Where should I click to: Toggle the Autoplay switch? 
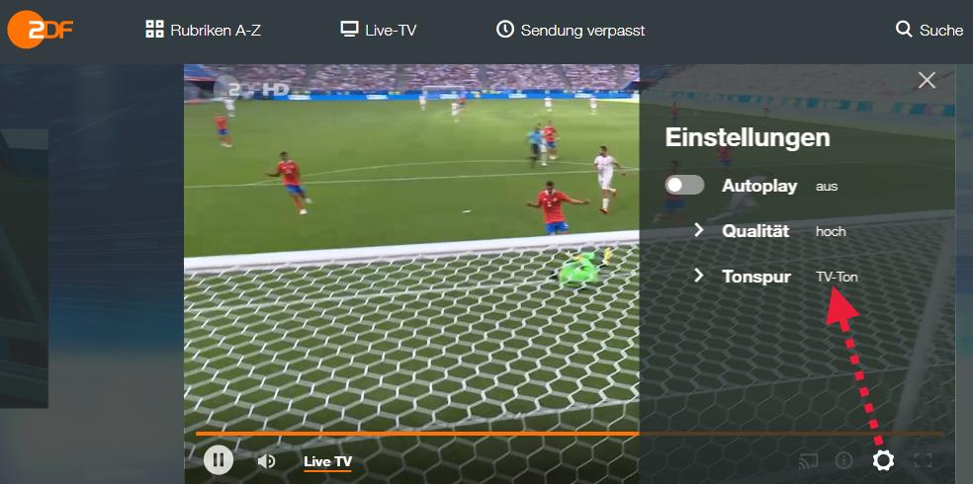[684, 185]
